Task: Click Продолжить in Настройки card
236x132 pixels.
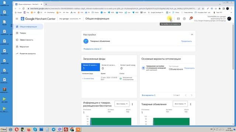Action: pyautogui.click(x=187, y=41)
